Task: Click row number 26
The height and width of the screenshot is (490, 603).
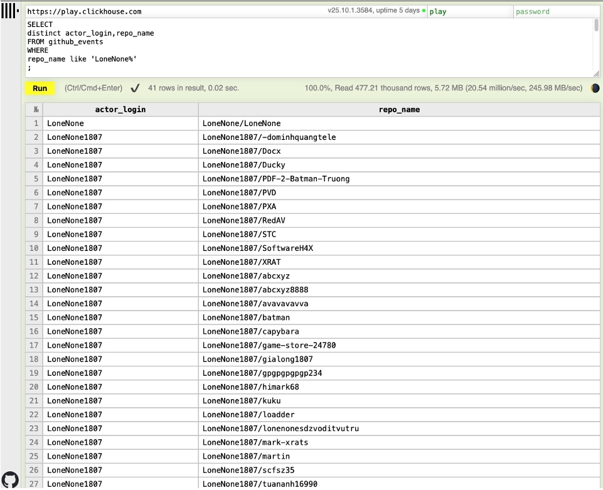Action: pos(35,470)
